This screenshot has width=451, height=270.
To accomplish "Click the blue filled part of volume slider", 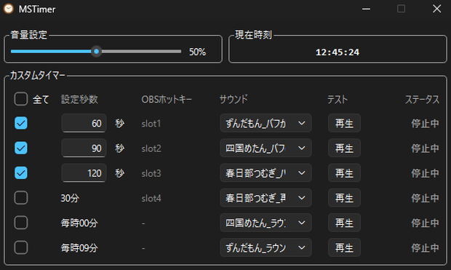I will (51, 52).
